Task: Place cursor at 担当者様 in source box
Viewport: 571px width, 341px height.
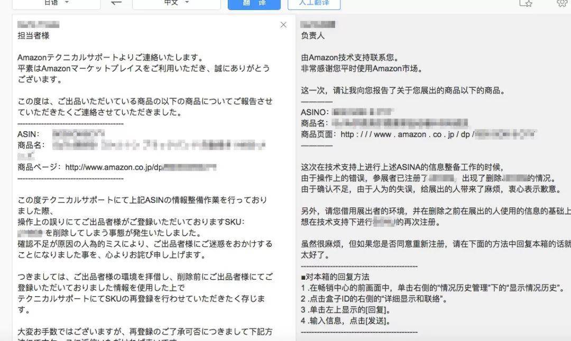Action: (x=33, y=36)
